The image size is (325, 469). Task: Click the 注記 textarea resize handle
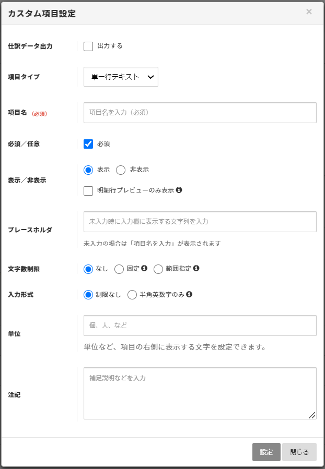coord(312,415)
